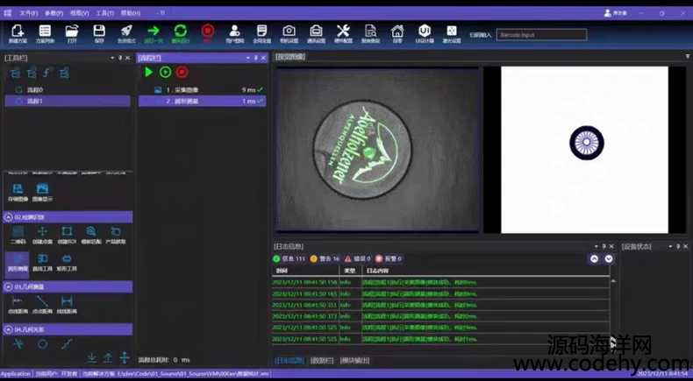
Task: Select the line-to-line distance (线线距离) tool
Action: point(67,305)
